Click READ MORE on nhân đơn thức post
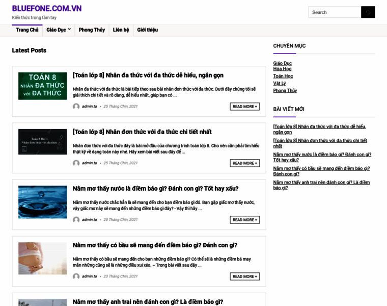The height and width of the screenshot is (306, 387). (245, 163)
